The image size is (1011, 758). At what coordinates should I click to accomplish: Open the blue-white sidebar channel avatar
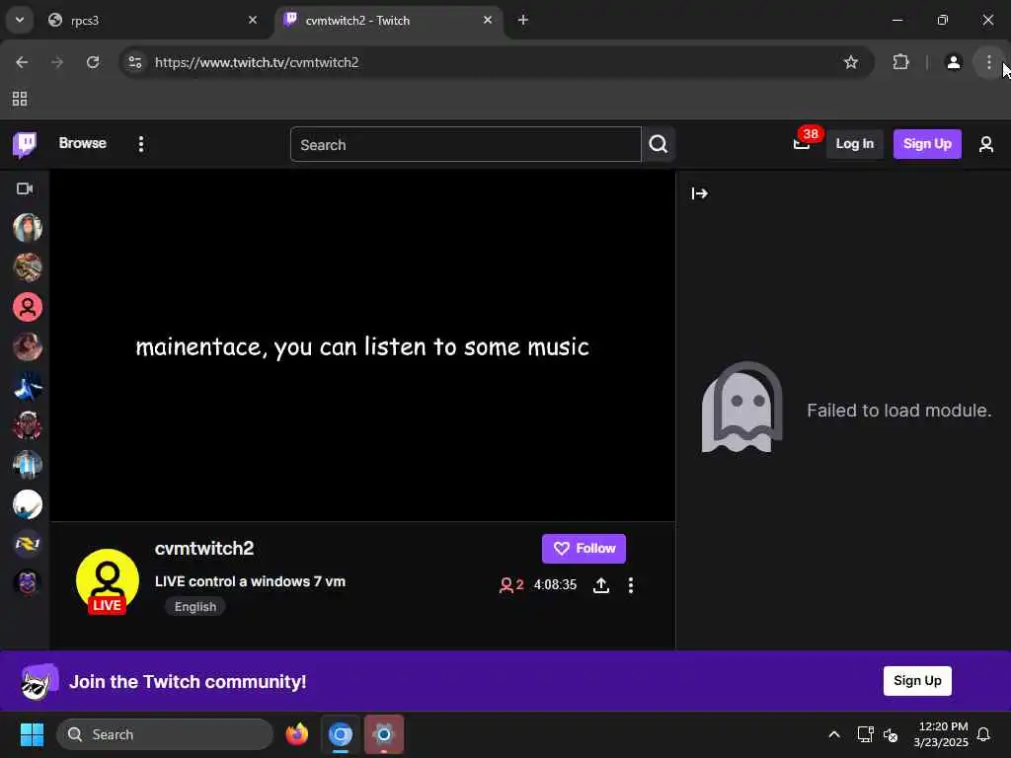click(x=28, y=465)
